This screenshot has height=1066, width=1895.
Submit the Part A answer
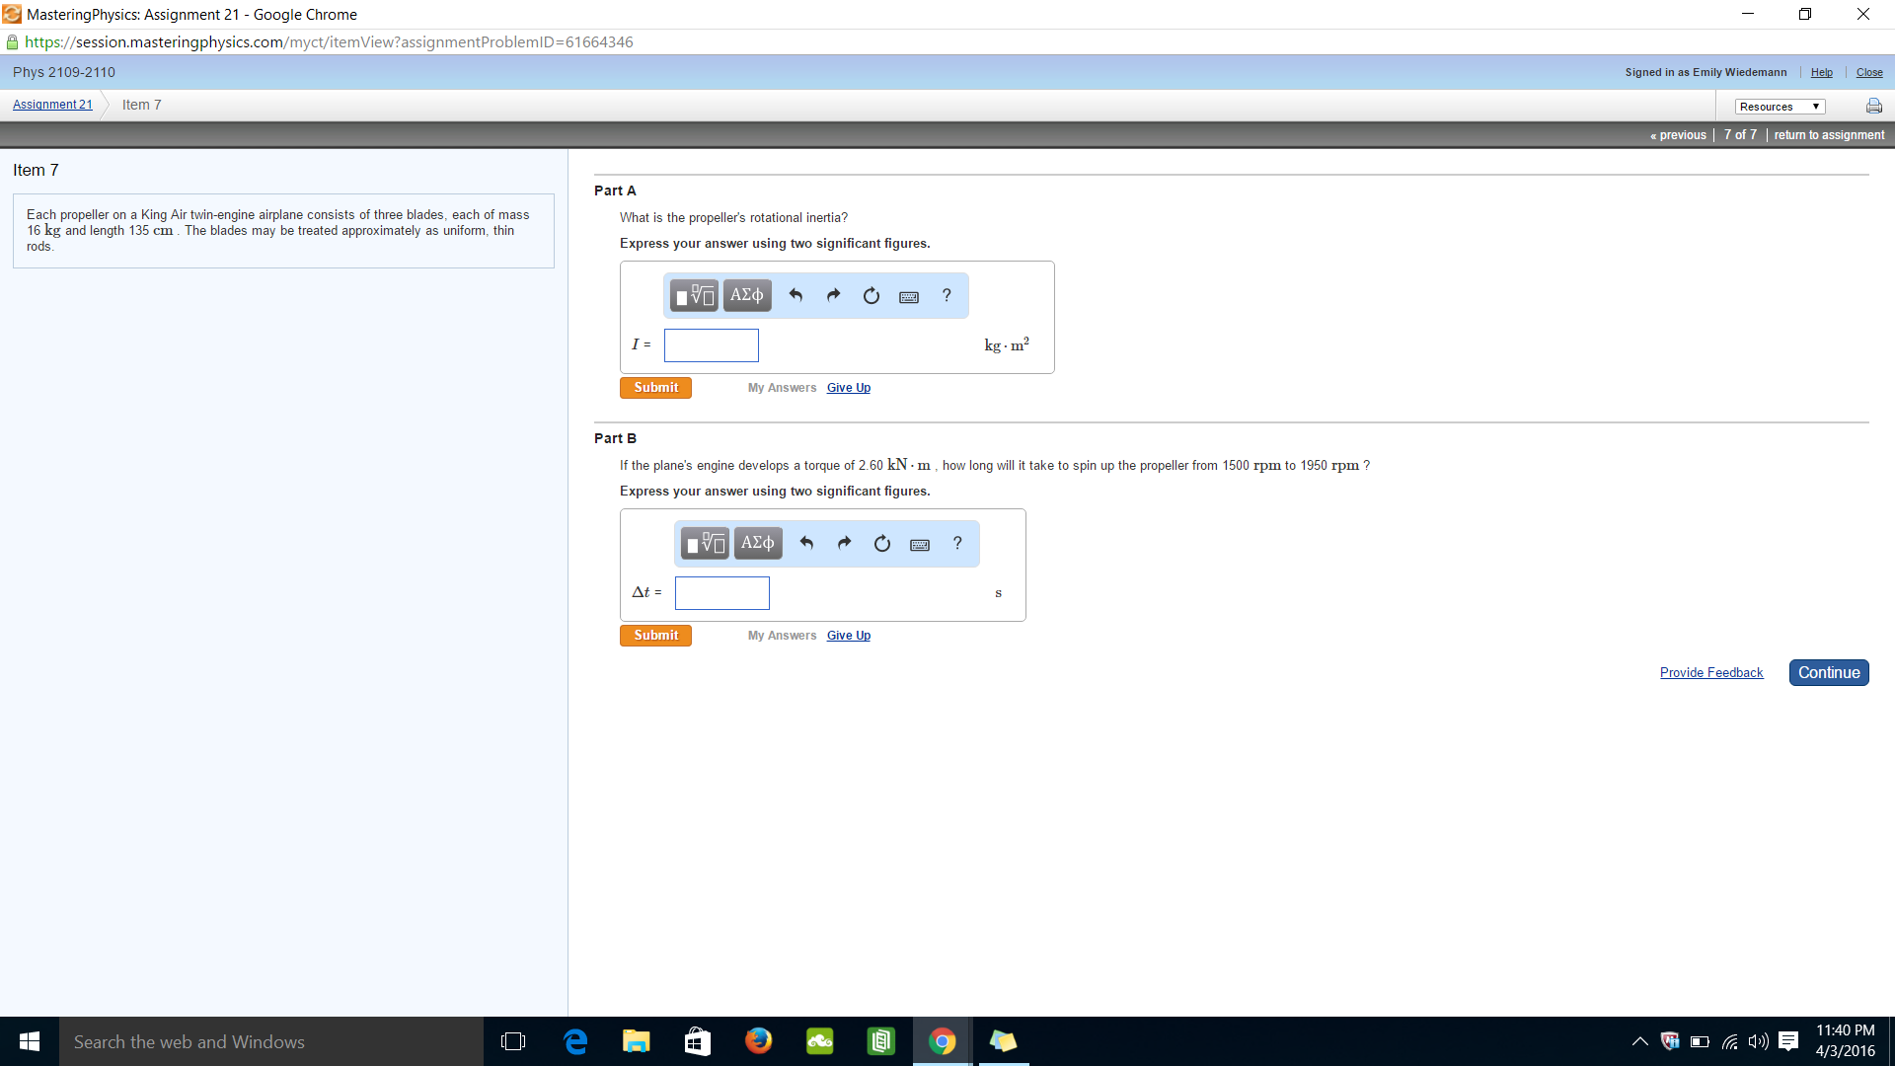[655, 388]
